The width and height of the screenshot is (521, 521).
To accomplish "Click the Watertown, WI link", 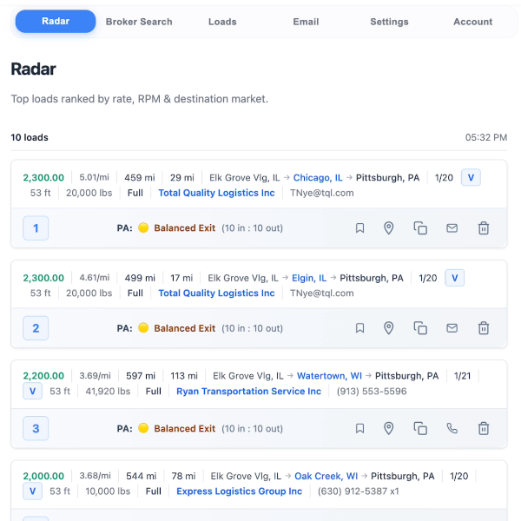I will [329, 376].
